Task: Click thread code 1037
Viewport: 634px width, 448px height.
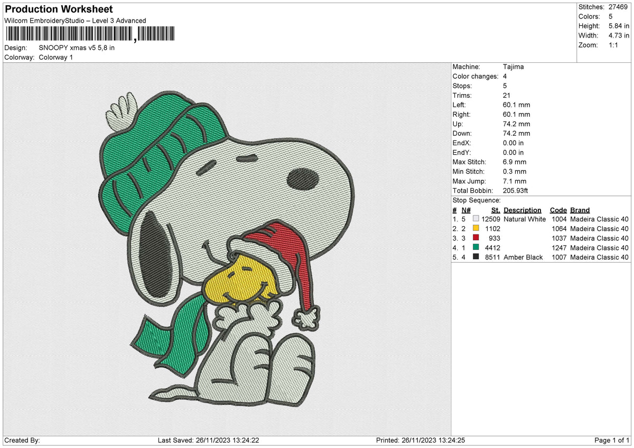Action: point(559,238)
